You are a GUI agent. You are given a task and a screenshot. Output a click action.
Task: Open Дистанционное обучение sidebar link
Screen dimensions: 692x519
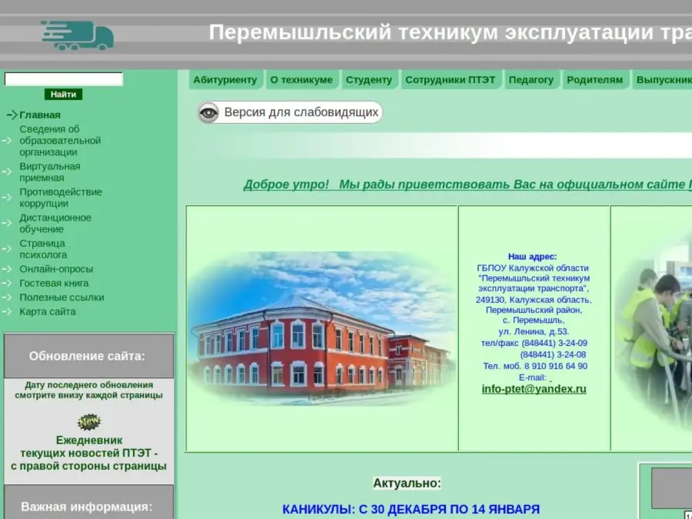click(x=55, y=223)
